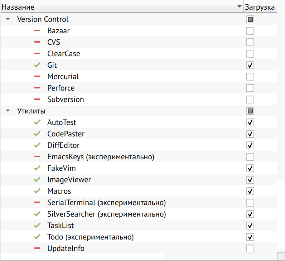The width and height of the screenshot is (285, 261).
Task: Uncheck the Macros load checkbox
Action: click(250, 191)
